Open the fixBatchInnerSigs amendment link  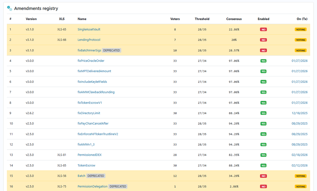pyautogui.click(x=89, y=50)
